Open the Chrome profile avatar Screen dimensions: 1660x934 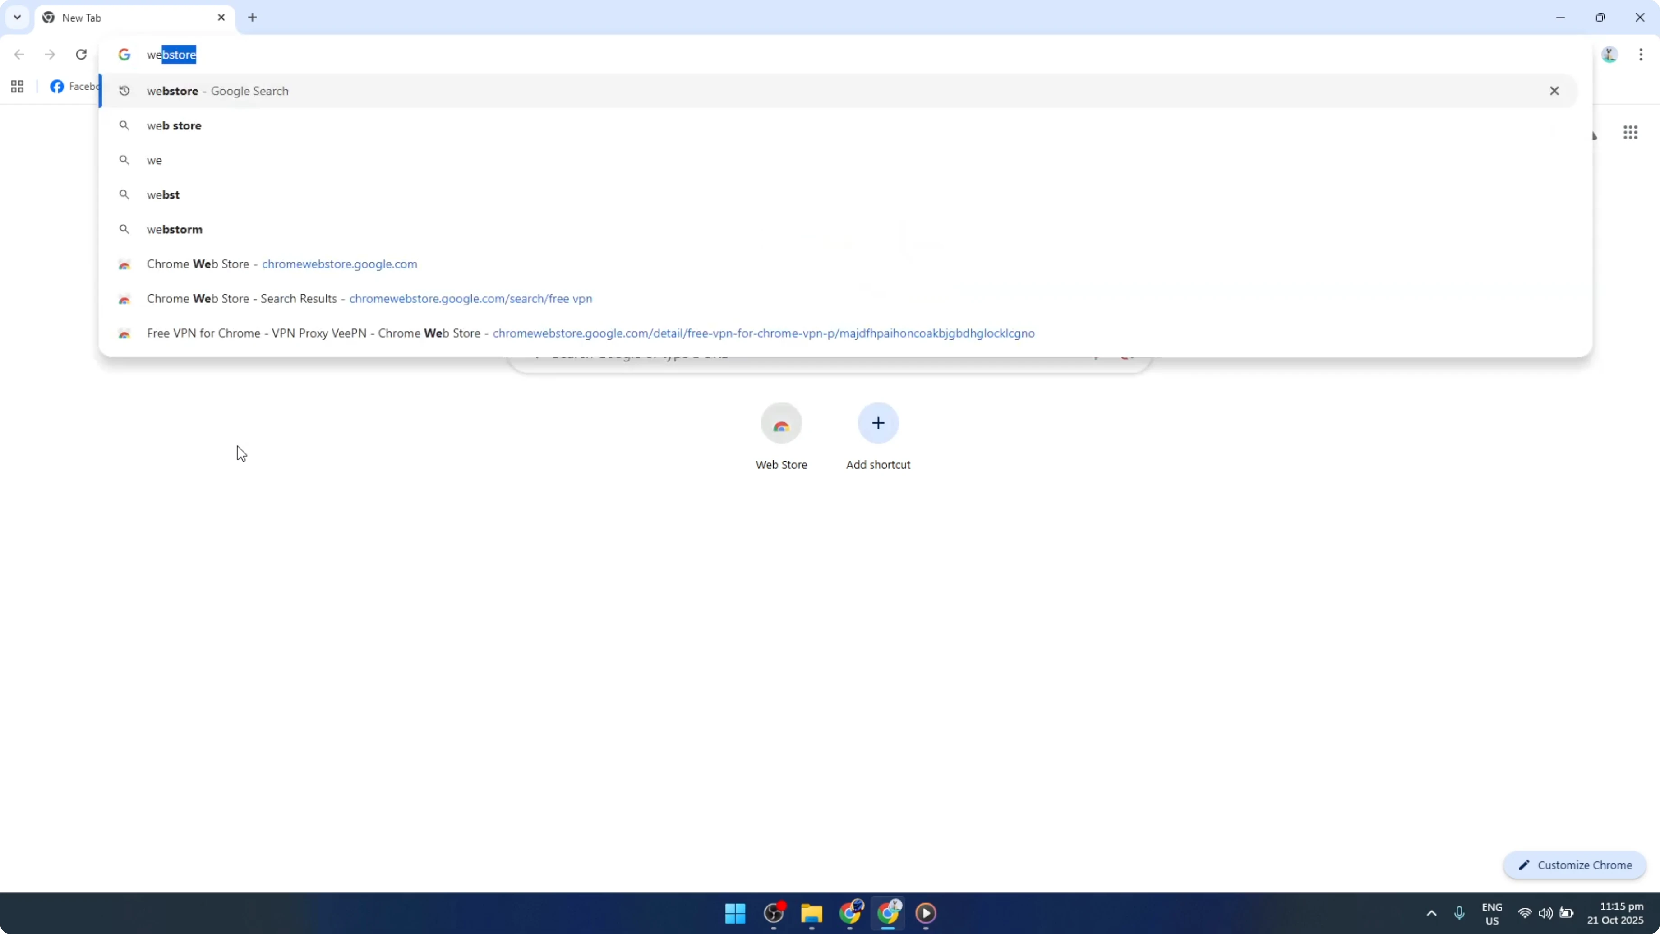[1609, 55]
